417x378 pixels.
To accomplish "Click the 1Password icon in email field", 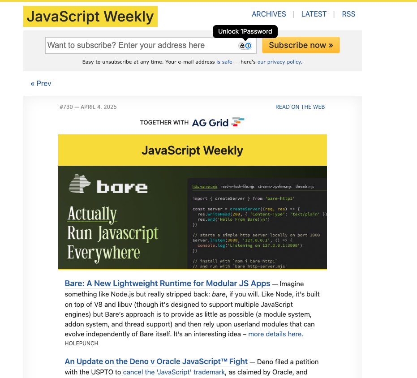I will coord(245,46).
